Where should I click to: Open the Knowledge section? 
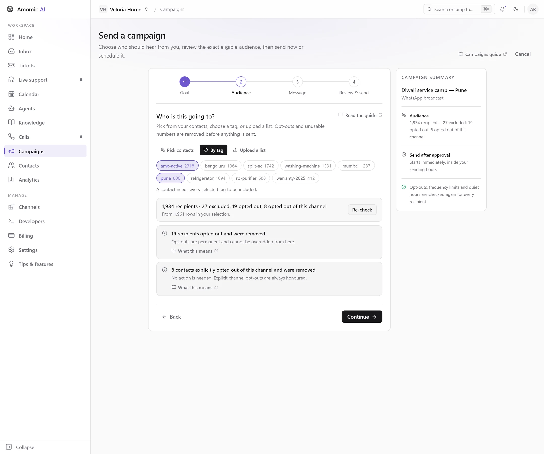(x=45, y=122)
